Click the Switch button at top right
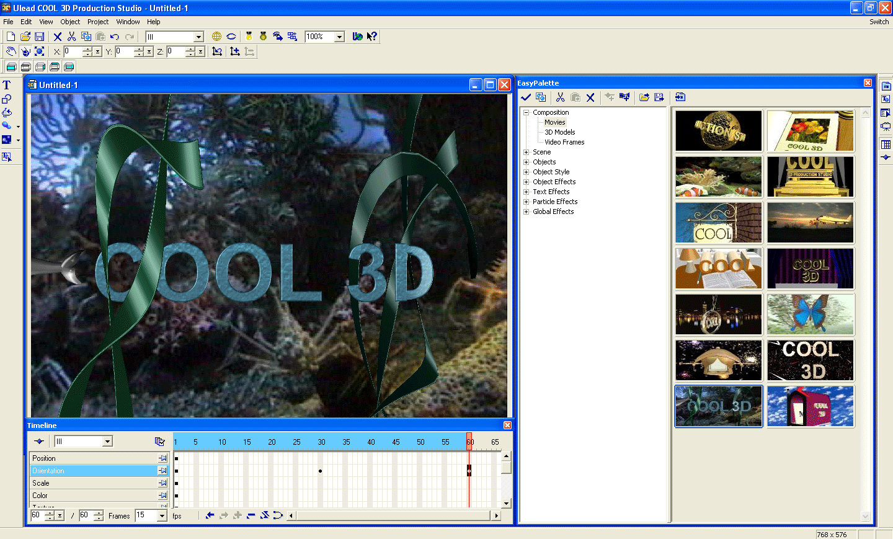893x539 pixels. [x=879, y=22]
